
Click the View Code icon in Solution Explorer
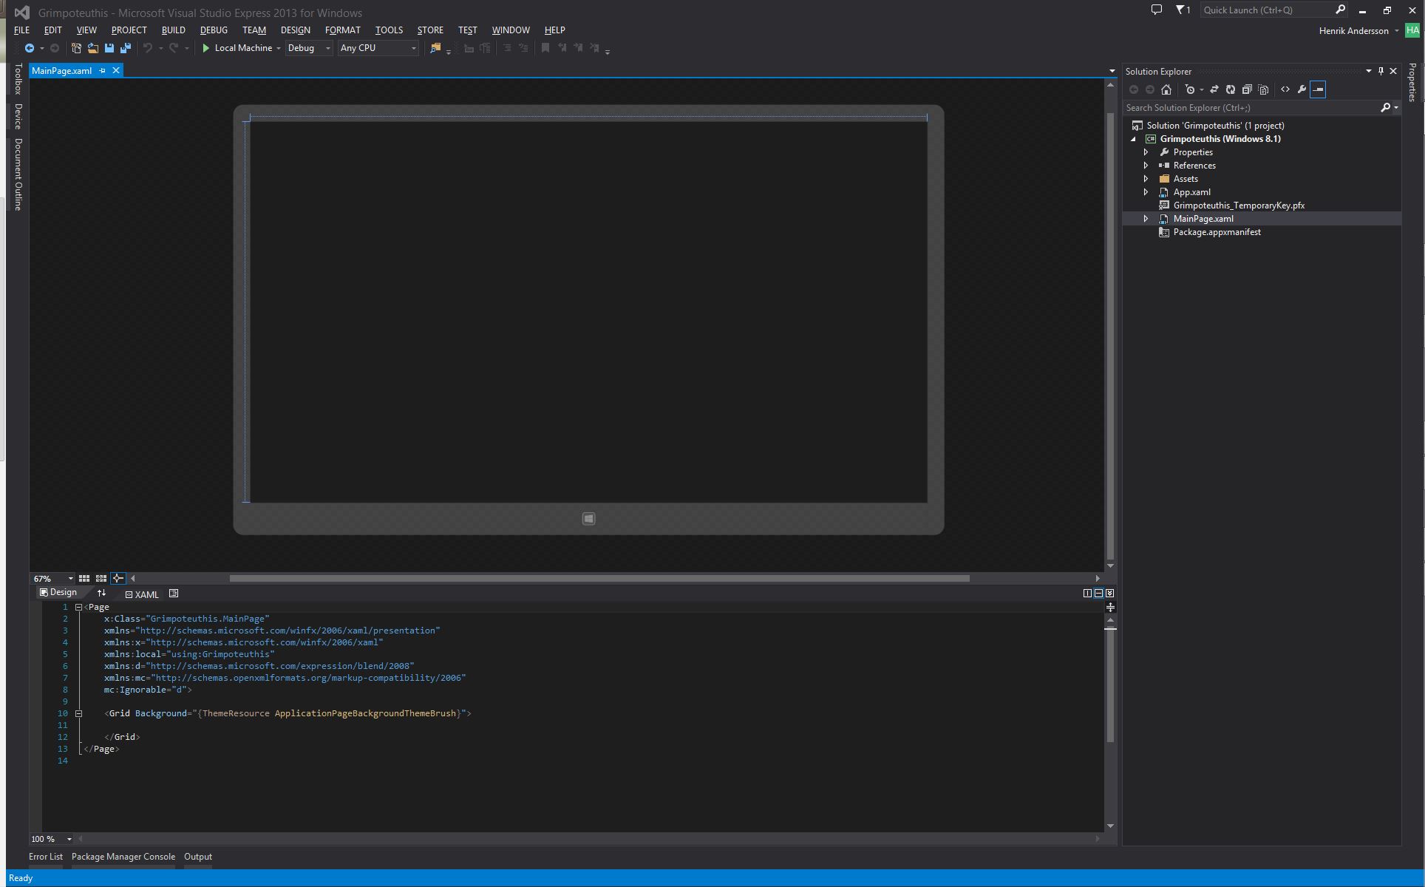coord(1285,89)
